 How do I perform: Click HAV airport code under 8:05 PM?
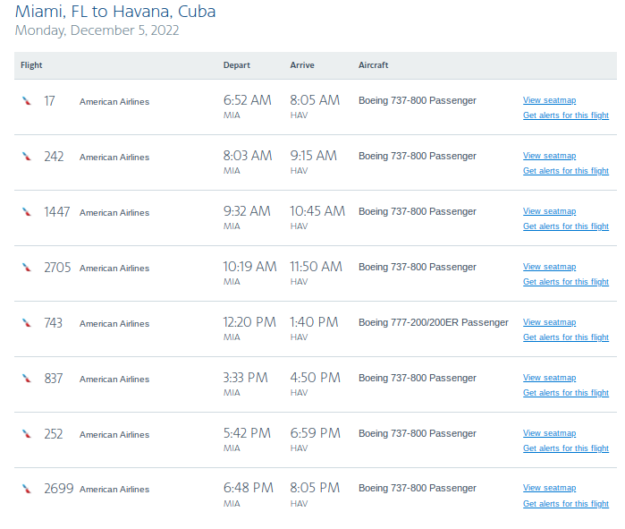click(x=299, y=504)
